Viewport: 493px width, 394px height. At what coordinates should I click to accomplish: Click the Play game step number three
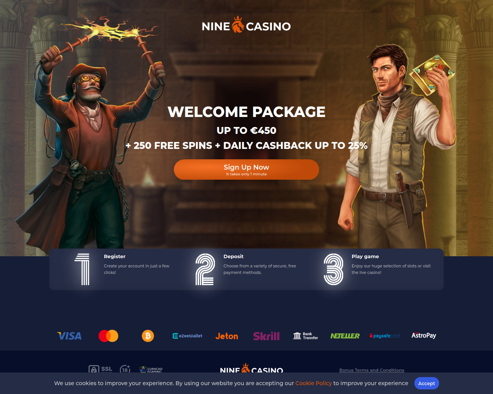334,269
